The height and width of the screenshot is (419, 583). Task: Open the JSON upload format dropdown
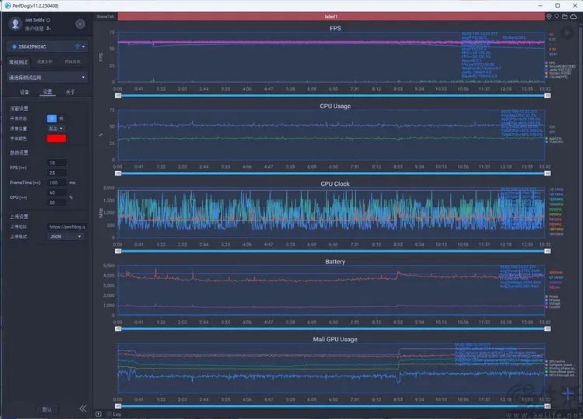coord(65,236)
